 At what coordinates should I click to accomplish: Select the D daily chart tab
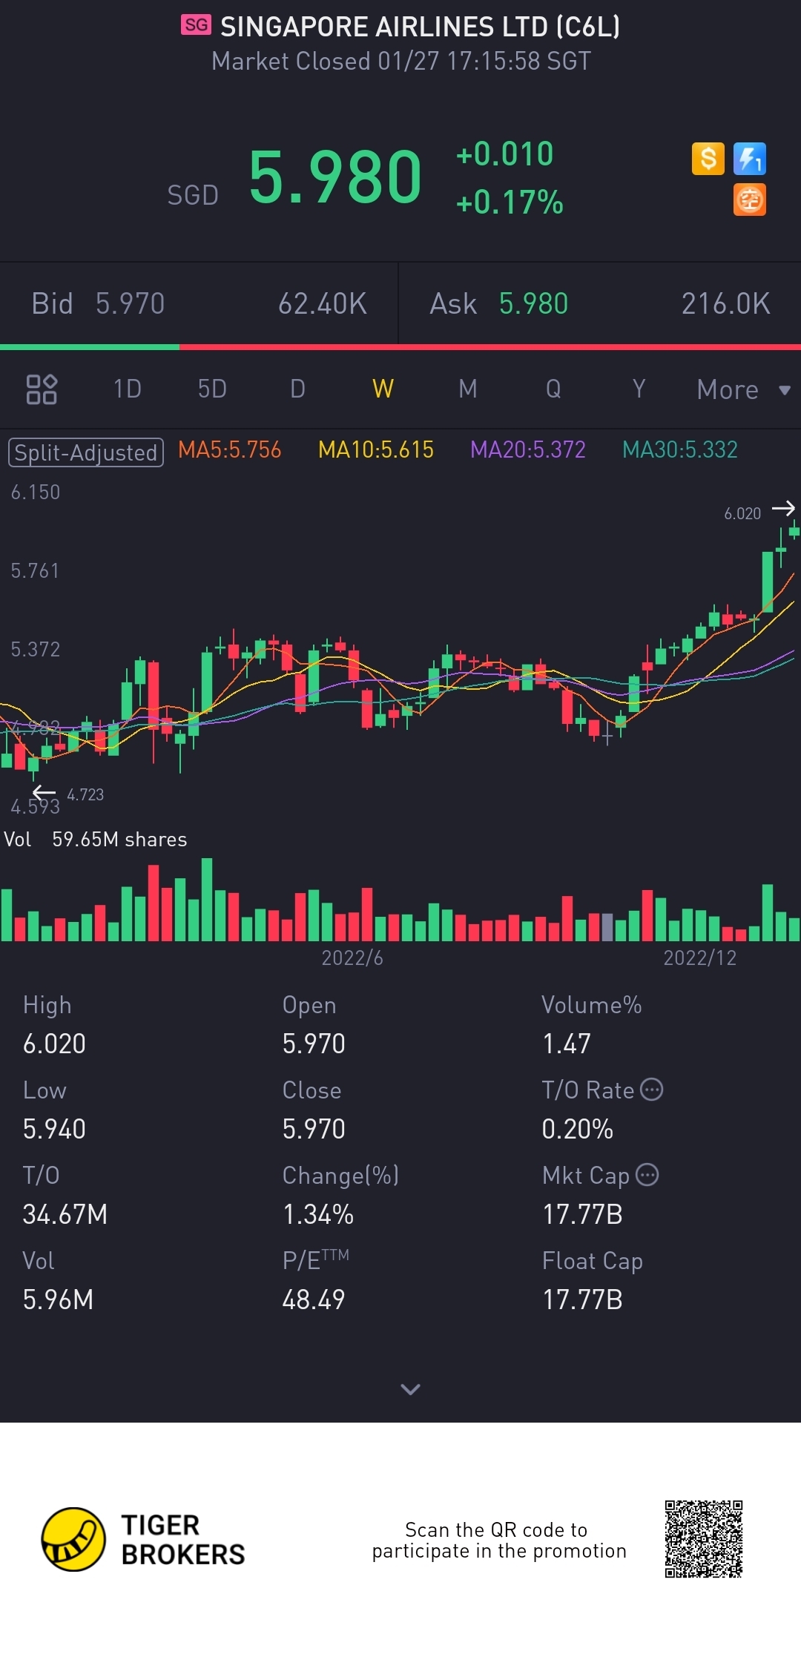click(297, 389)
